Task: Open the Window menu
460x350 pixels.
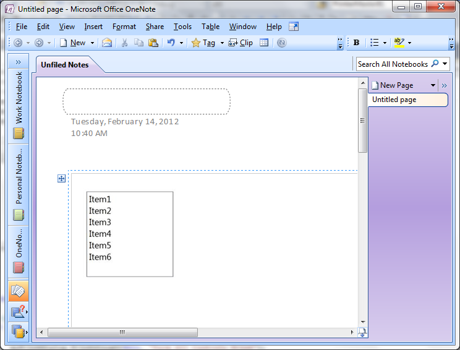Action: pyautogui.click(x=243, y=27)
